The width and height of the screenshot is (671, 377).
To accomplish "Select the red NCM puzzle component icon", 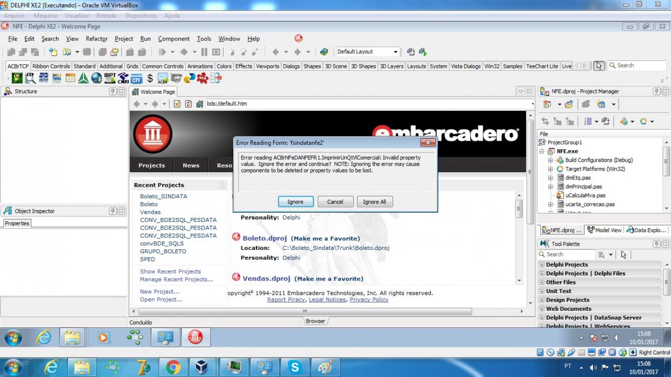I will click(202, 78).
